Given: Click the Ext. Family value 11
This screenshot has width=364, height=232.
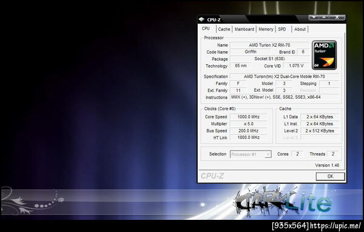Looking at the screenshot, I should pos(238,90).
